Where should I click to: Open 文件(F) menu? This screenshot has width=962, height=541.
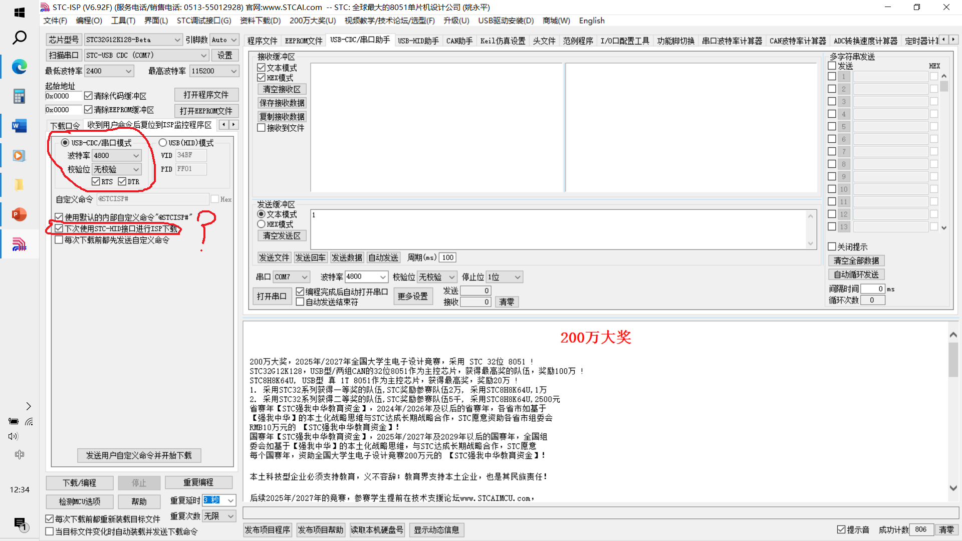55,21
